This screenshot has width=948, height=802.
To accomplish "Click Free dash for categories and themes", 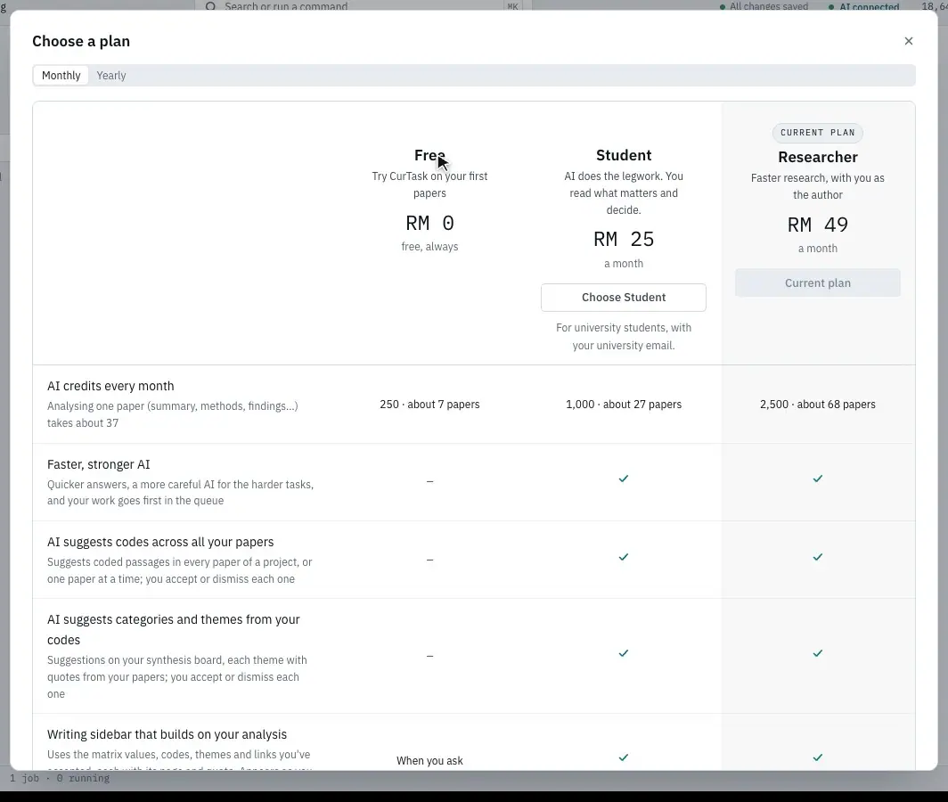I will coord(429,656).
